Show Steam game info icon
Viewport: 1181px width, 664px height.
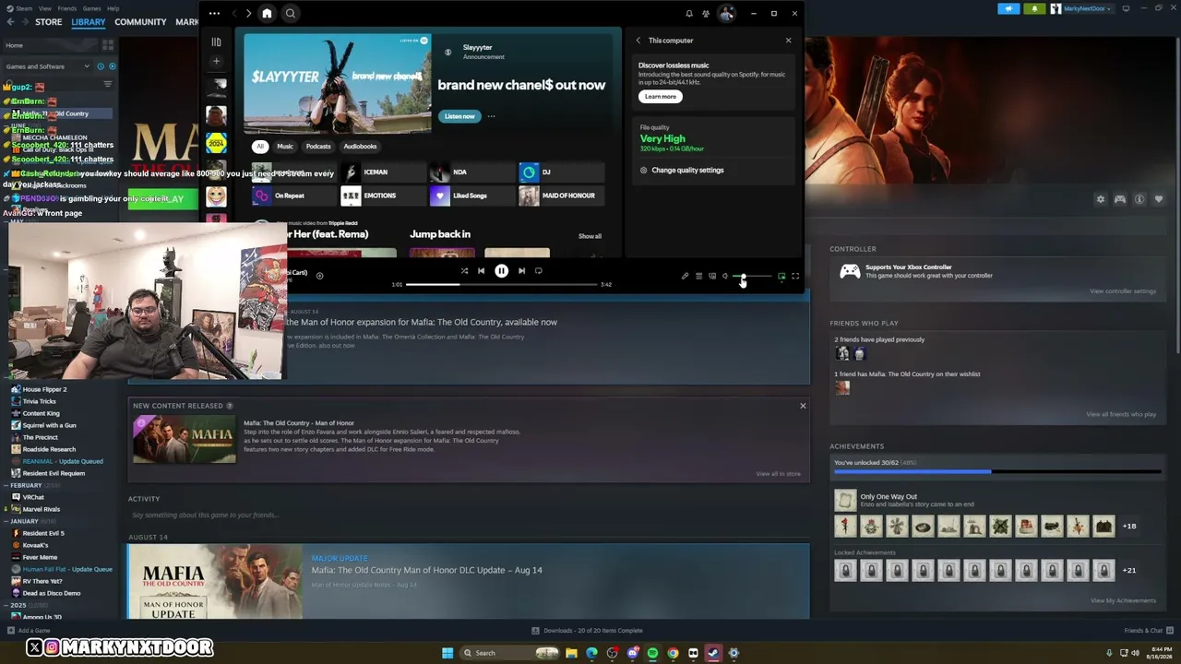point(1139,199)
